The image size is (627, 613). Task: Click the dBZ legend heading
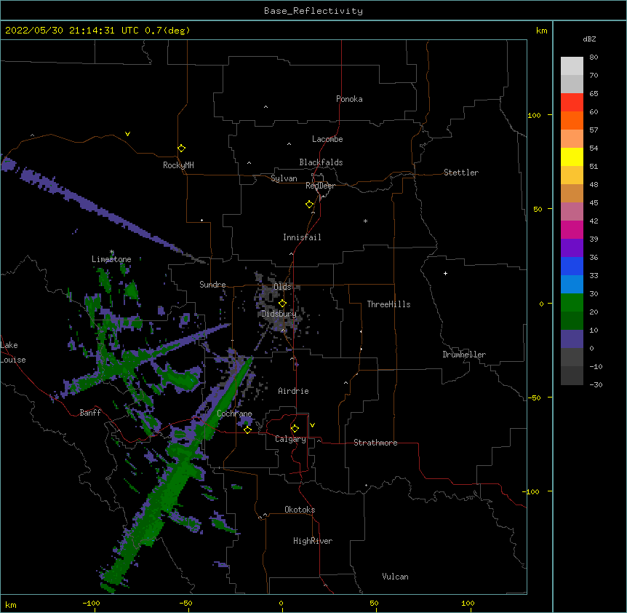589,39
